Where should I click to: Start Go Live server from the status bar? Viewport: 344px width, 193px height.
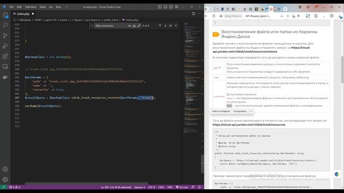click(182, 187)
